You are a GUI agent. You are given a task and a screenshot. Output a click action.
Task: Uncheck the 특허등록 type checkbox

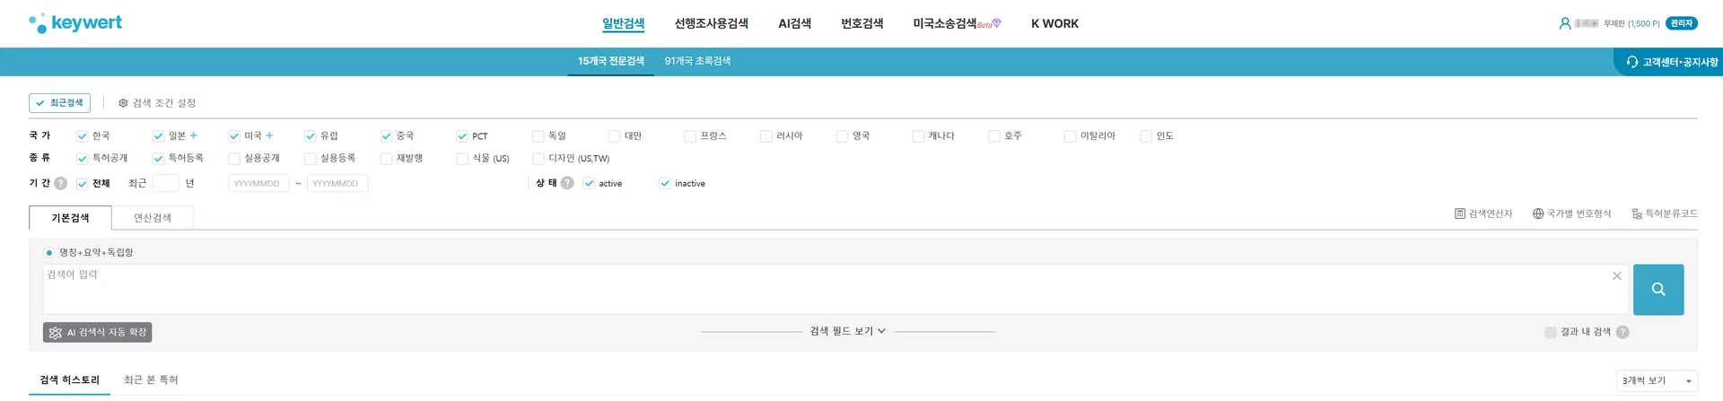click(158, 159)
